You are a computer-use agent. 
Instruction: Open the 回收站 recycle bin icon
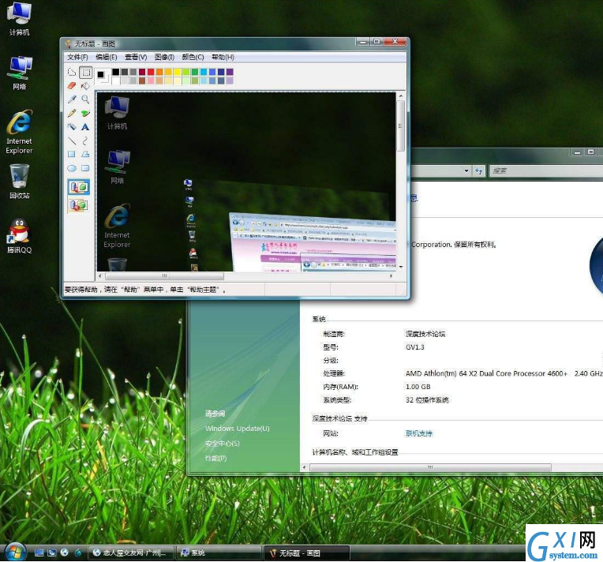coord(19,182)
